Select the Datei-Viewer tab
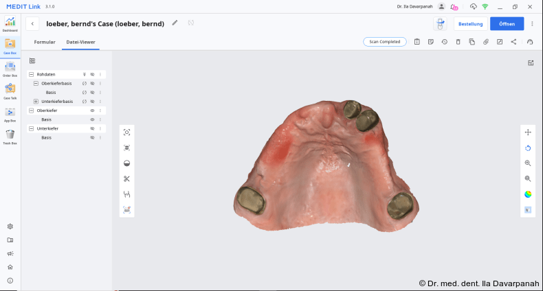The width and height of the screenshot is (543, 291). (x=80, y=42)
